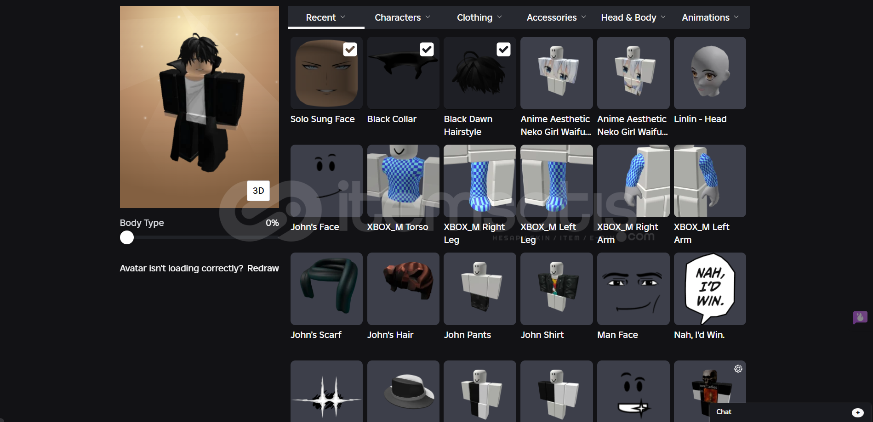873x422 pixels.
Task: Equip the XBOX_M Right Arm item
Action: [x=633, y=181]
